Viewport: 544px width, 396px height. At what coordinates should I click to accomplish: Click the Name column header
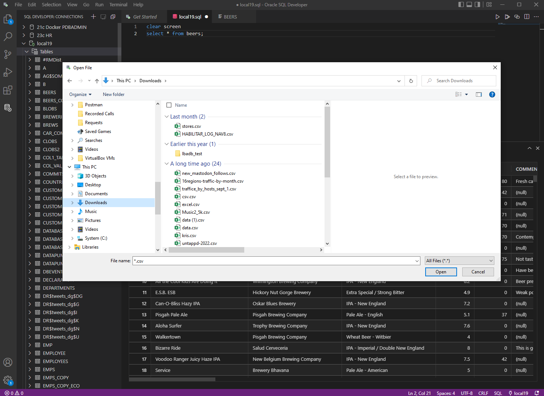point(181,105)
